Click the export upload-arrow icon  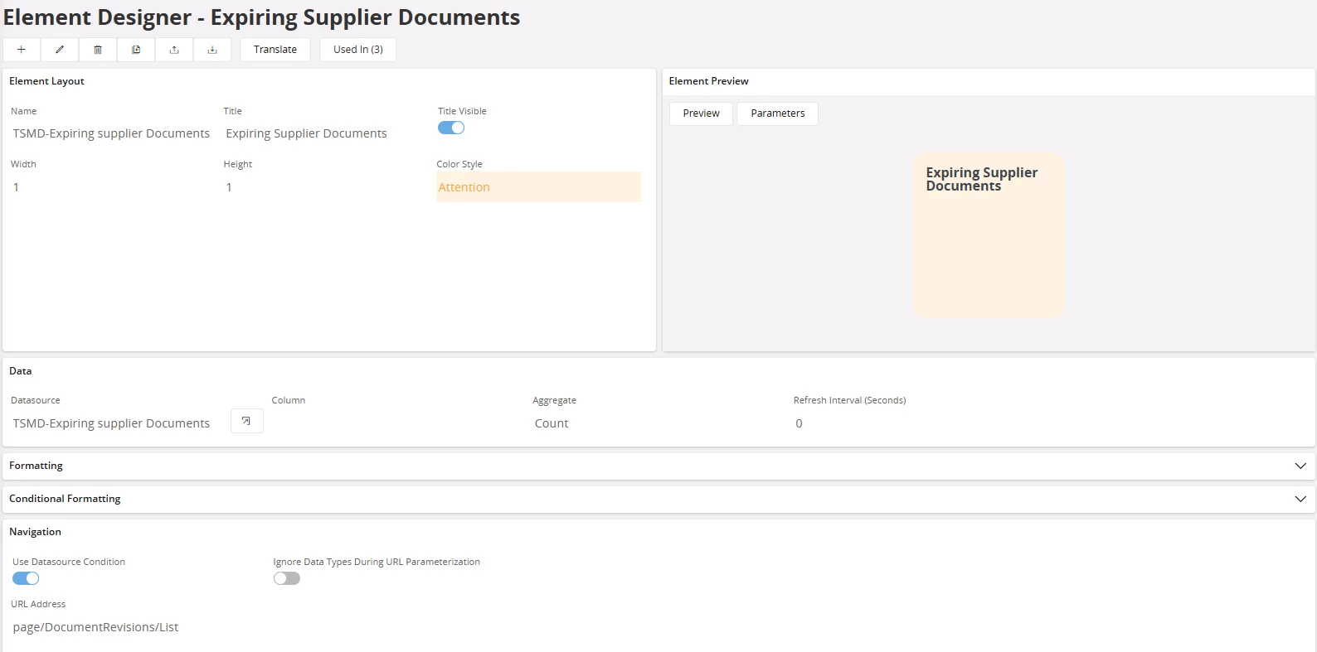coord(174,50)
